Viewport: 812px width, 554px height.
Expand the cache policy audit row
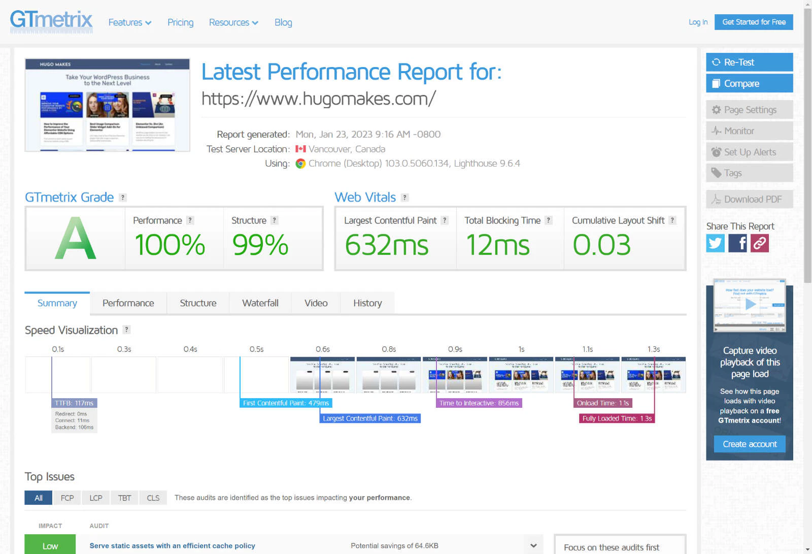[x=533, y=545]
